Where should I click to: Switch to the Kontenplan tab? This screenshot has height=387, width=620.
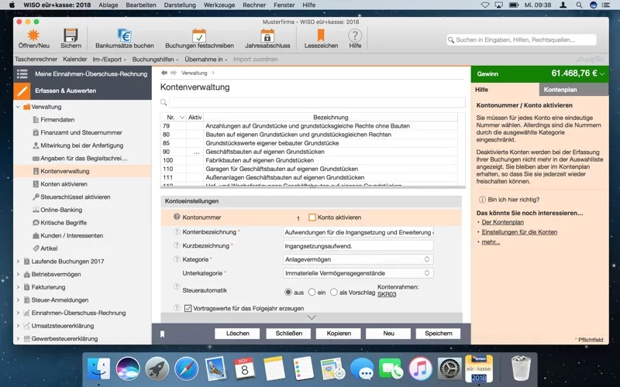[x=573, y=90]
